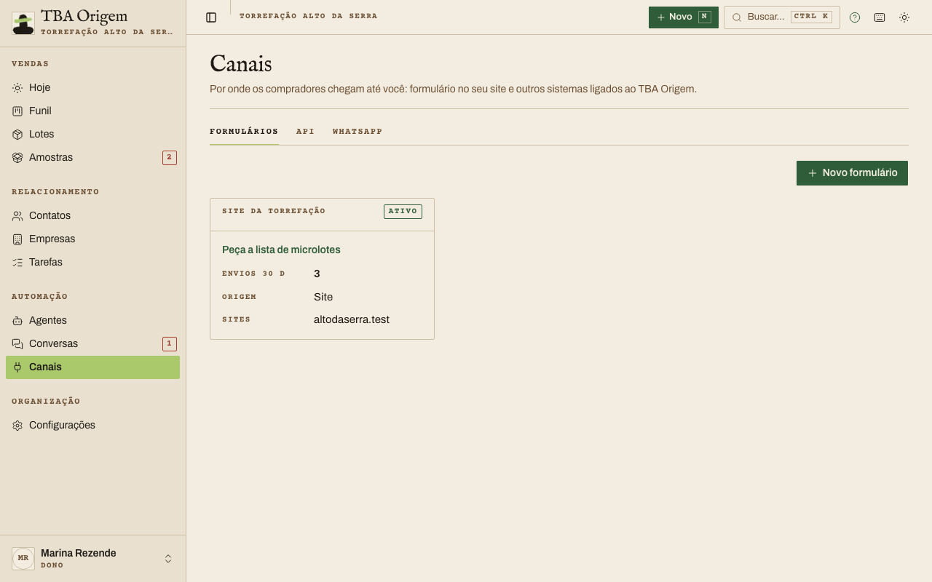The height and width of the screenshot is (582, 932).
Task: Open Configurações
Action: [92, 426]
